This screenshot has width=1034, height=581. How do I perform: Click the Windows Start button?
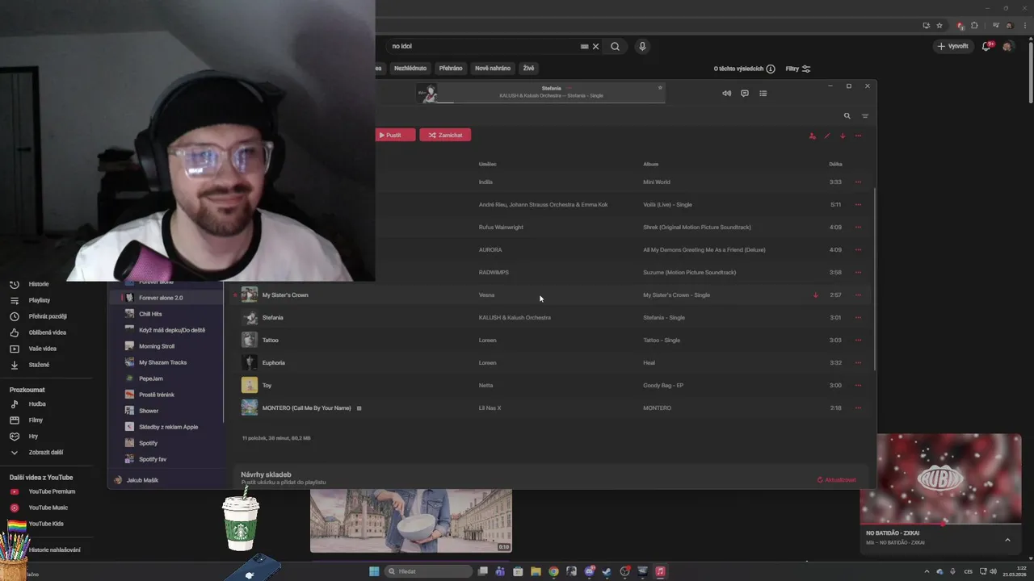(374, 571)
